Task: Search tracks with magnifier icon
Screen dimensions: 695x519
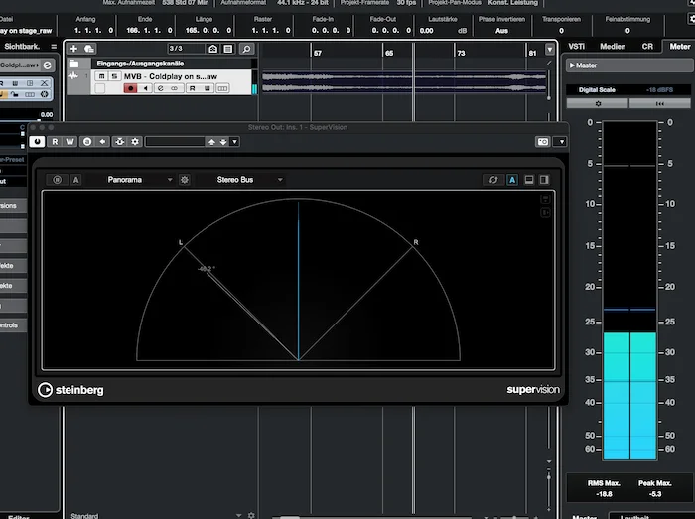Action: coord(246,49)
